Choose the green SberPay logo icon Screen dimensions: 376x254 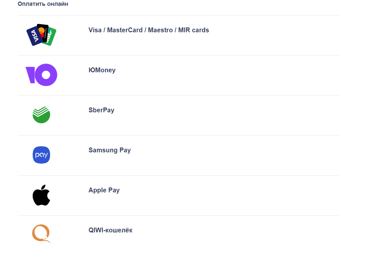click(x=41, y=115)
